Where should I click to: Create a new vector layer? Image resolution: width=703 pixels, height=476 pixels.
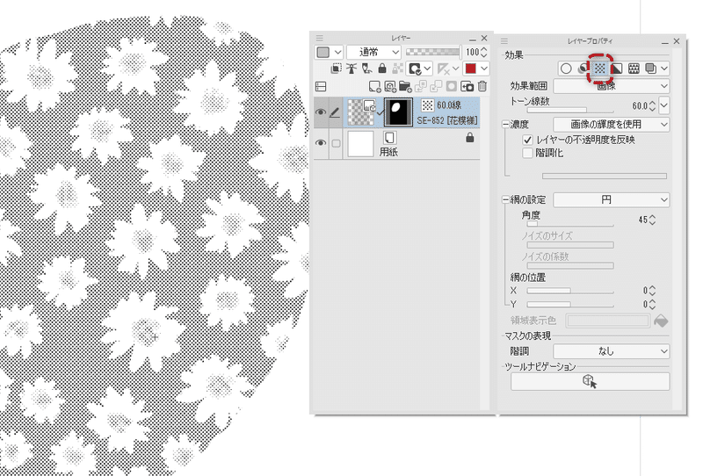point(390,86)
